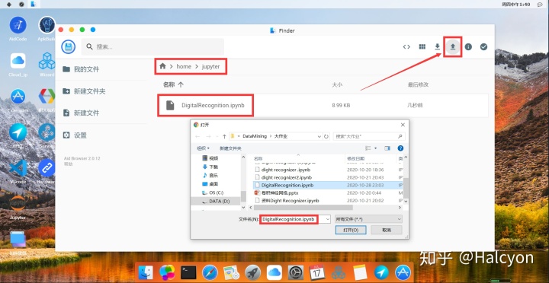
Task: Open the 组织 dropdown menu in dialog
Action: point(203,148)
